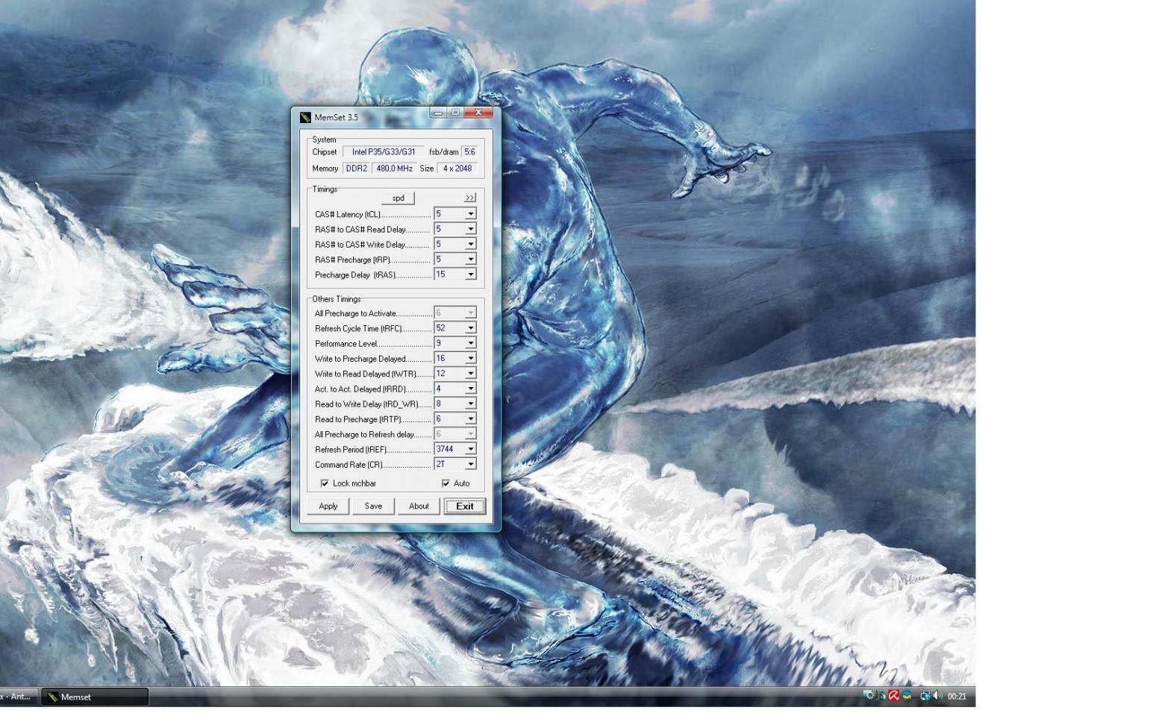Click the Save button
Image resolution: width=1156 pixels, height=722 pixels.
[373, 506]
